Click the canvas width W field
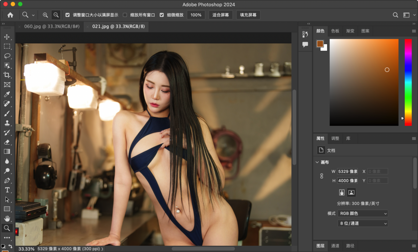The image size is (418, 252). (347, 171)
